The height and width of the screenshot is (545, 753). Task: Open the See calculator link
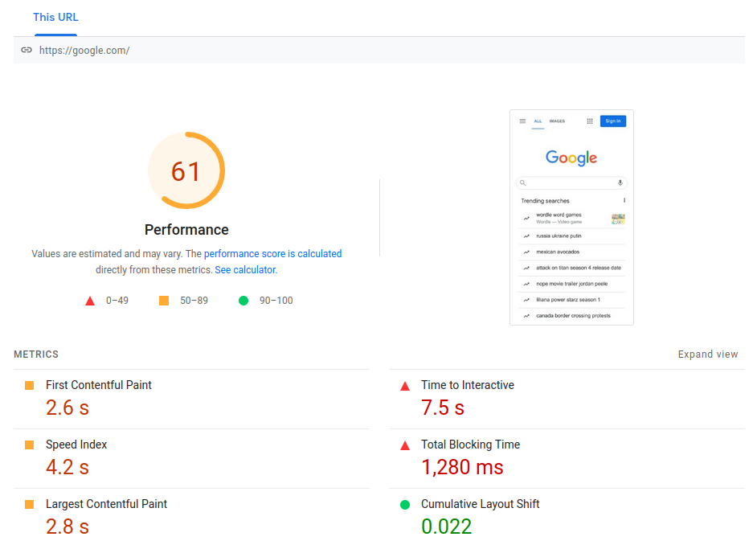click(x=246, y=270)
